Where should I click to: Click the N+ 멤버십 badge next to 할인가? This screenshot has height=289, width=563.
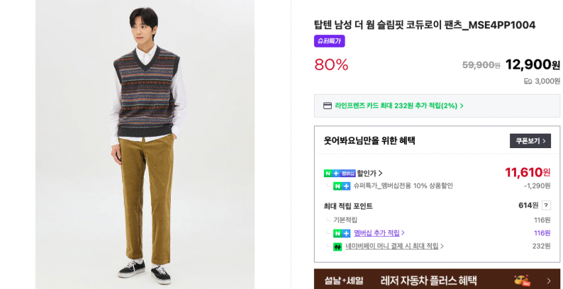pyautogui.click(x=339, y=173)
